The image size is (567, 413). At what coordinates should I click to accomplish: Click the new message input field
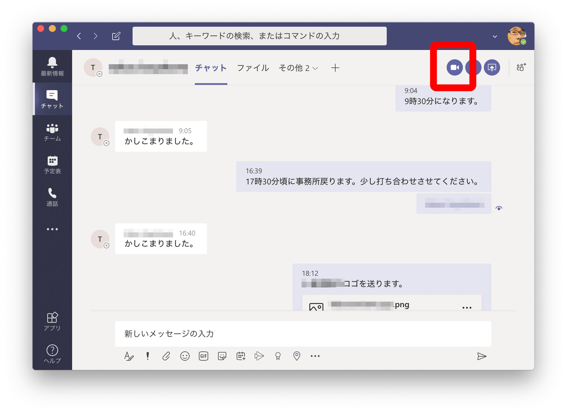point(303,334)
